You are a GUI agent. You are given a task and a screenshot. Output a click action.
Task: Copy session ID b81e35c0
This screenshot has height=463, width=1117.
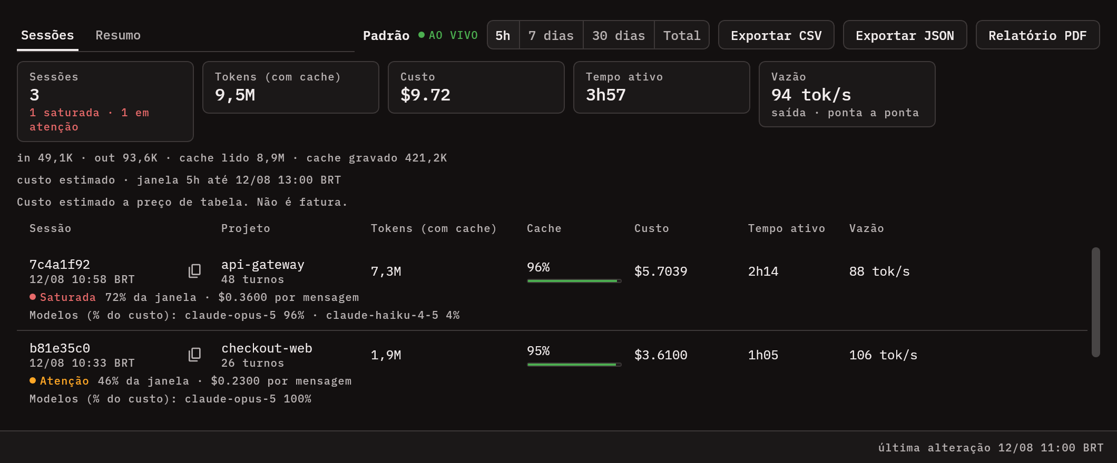click(195, 355)
